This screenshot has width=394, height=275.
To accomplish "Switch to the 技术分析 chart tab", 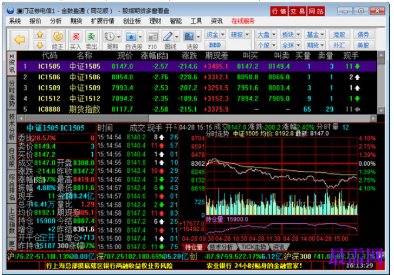I will (221, 247).
